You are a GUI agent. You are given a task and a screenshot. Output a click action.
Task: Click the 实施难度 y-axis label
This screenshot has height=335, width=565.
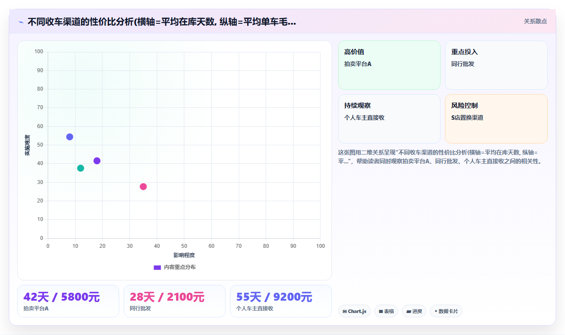(x=27, y=145)
